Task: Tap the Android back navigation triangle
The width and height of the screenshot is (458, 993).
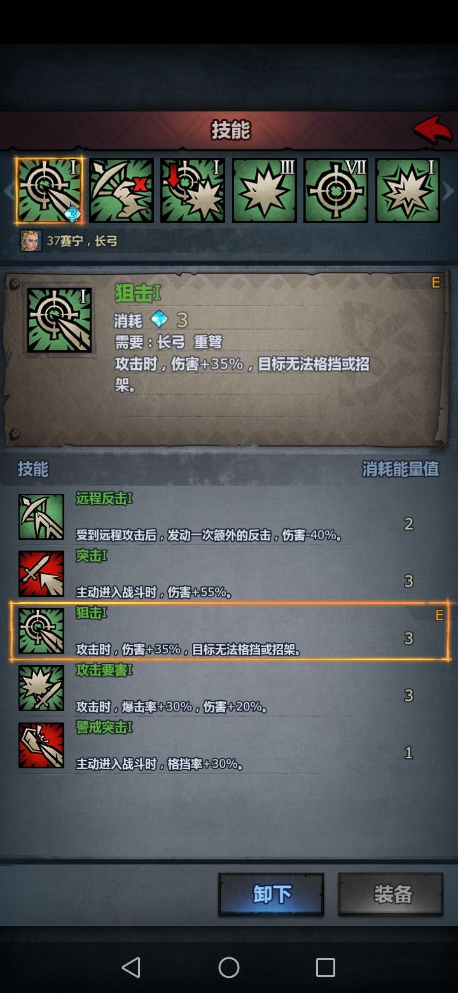Action: (x=131, y=968)
